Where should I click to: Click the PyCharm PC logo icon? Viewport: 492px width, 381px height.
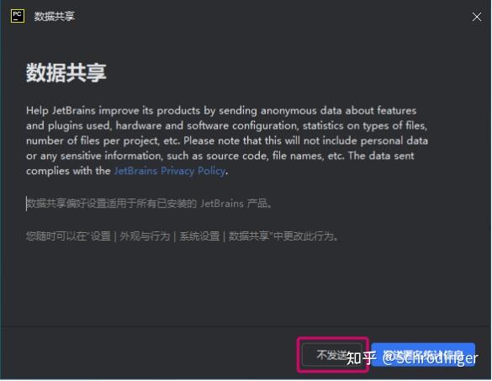pyautogui.click(x=18, y=16)
